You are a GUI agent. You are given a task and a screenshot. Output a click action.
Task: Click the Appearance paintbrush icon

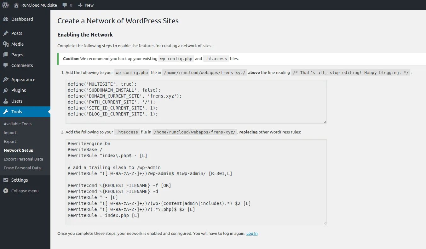coord(6,80)
